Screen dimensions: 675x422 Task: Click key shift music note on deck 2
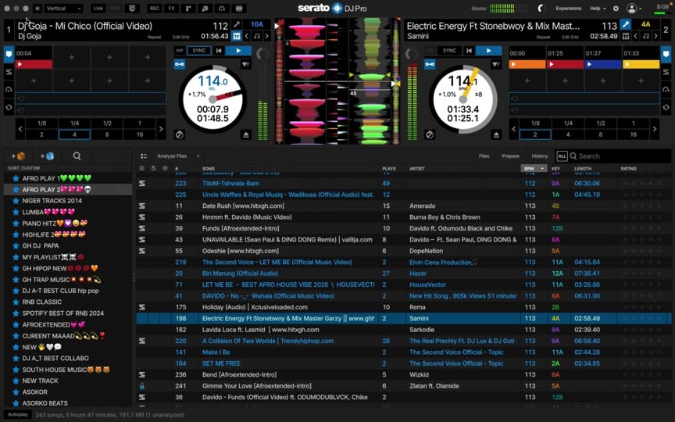[x=646, y=36]
